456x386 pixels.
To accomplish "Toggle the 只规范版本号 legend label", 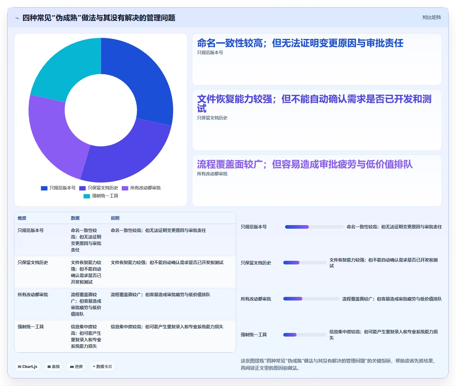I will click(62, 188).
